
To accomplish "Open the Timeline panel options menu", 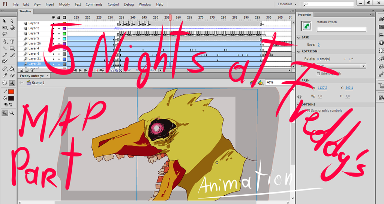I will tap(292, 11).
